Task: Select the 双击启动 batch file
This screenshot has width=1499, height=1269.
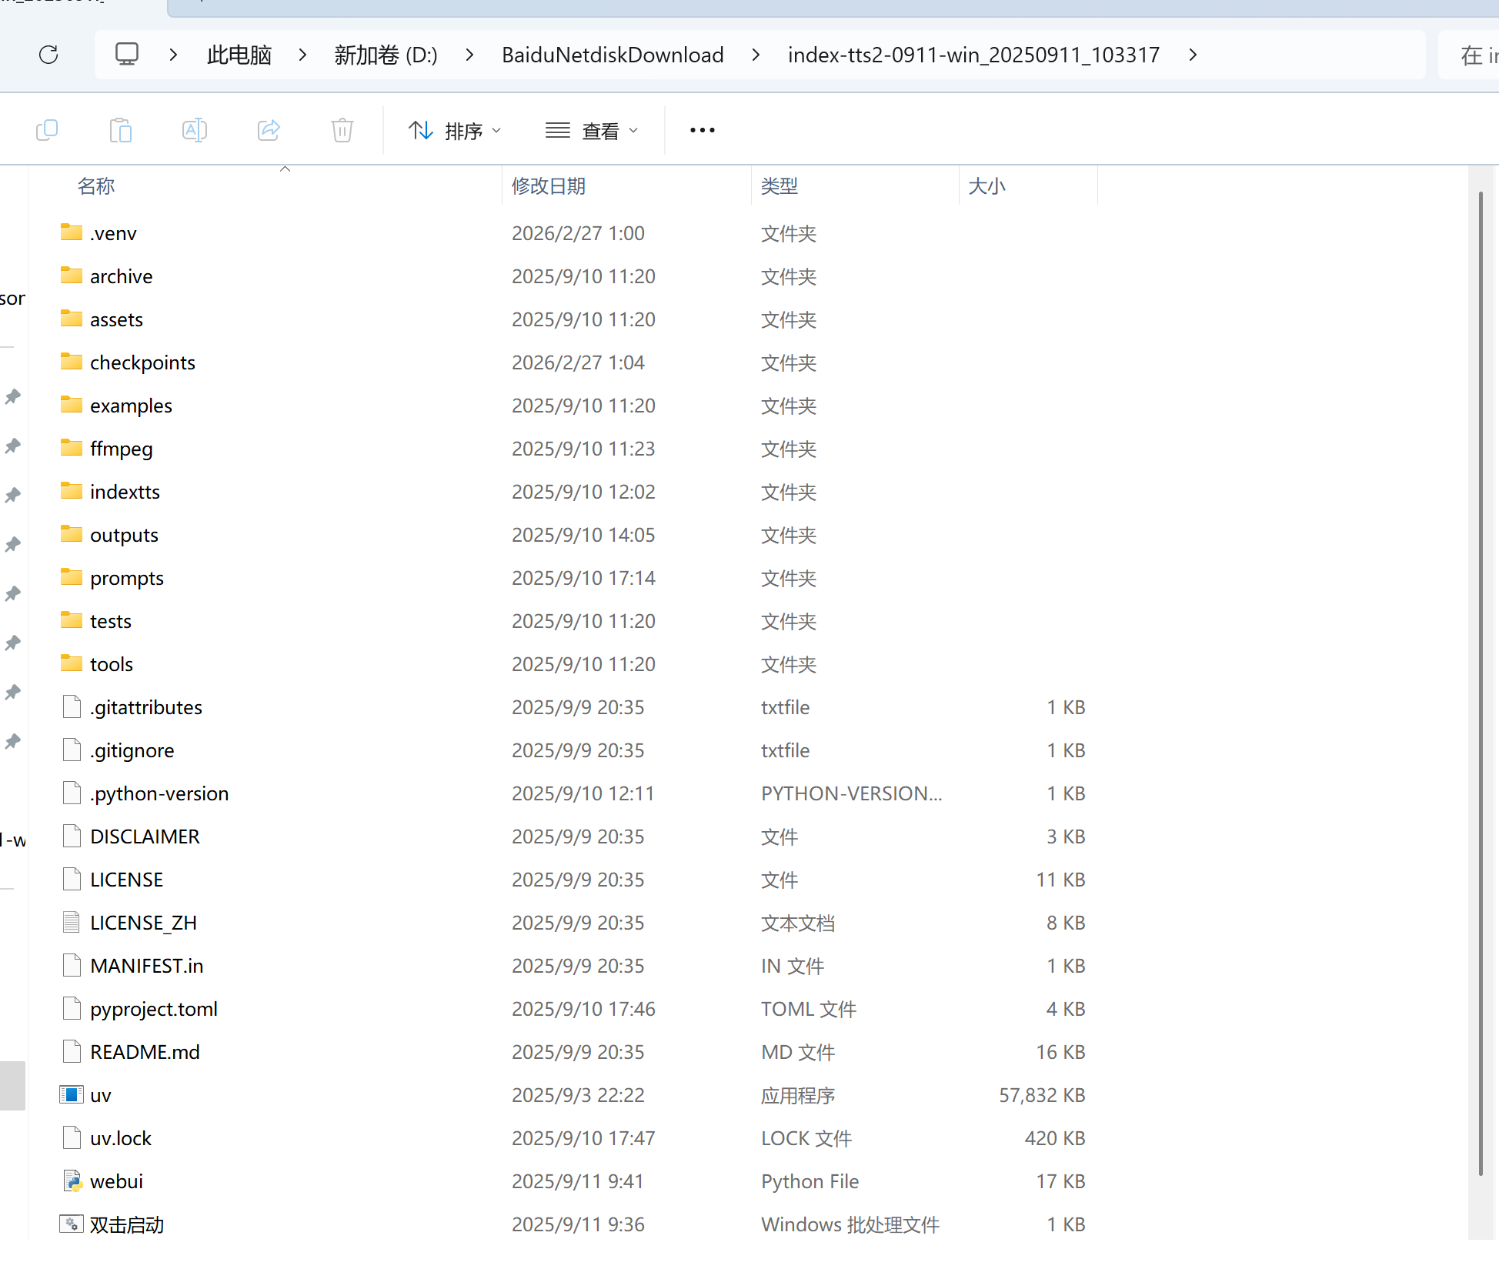Action: (x=127, y=1224)
